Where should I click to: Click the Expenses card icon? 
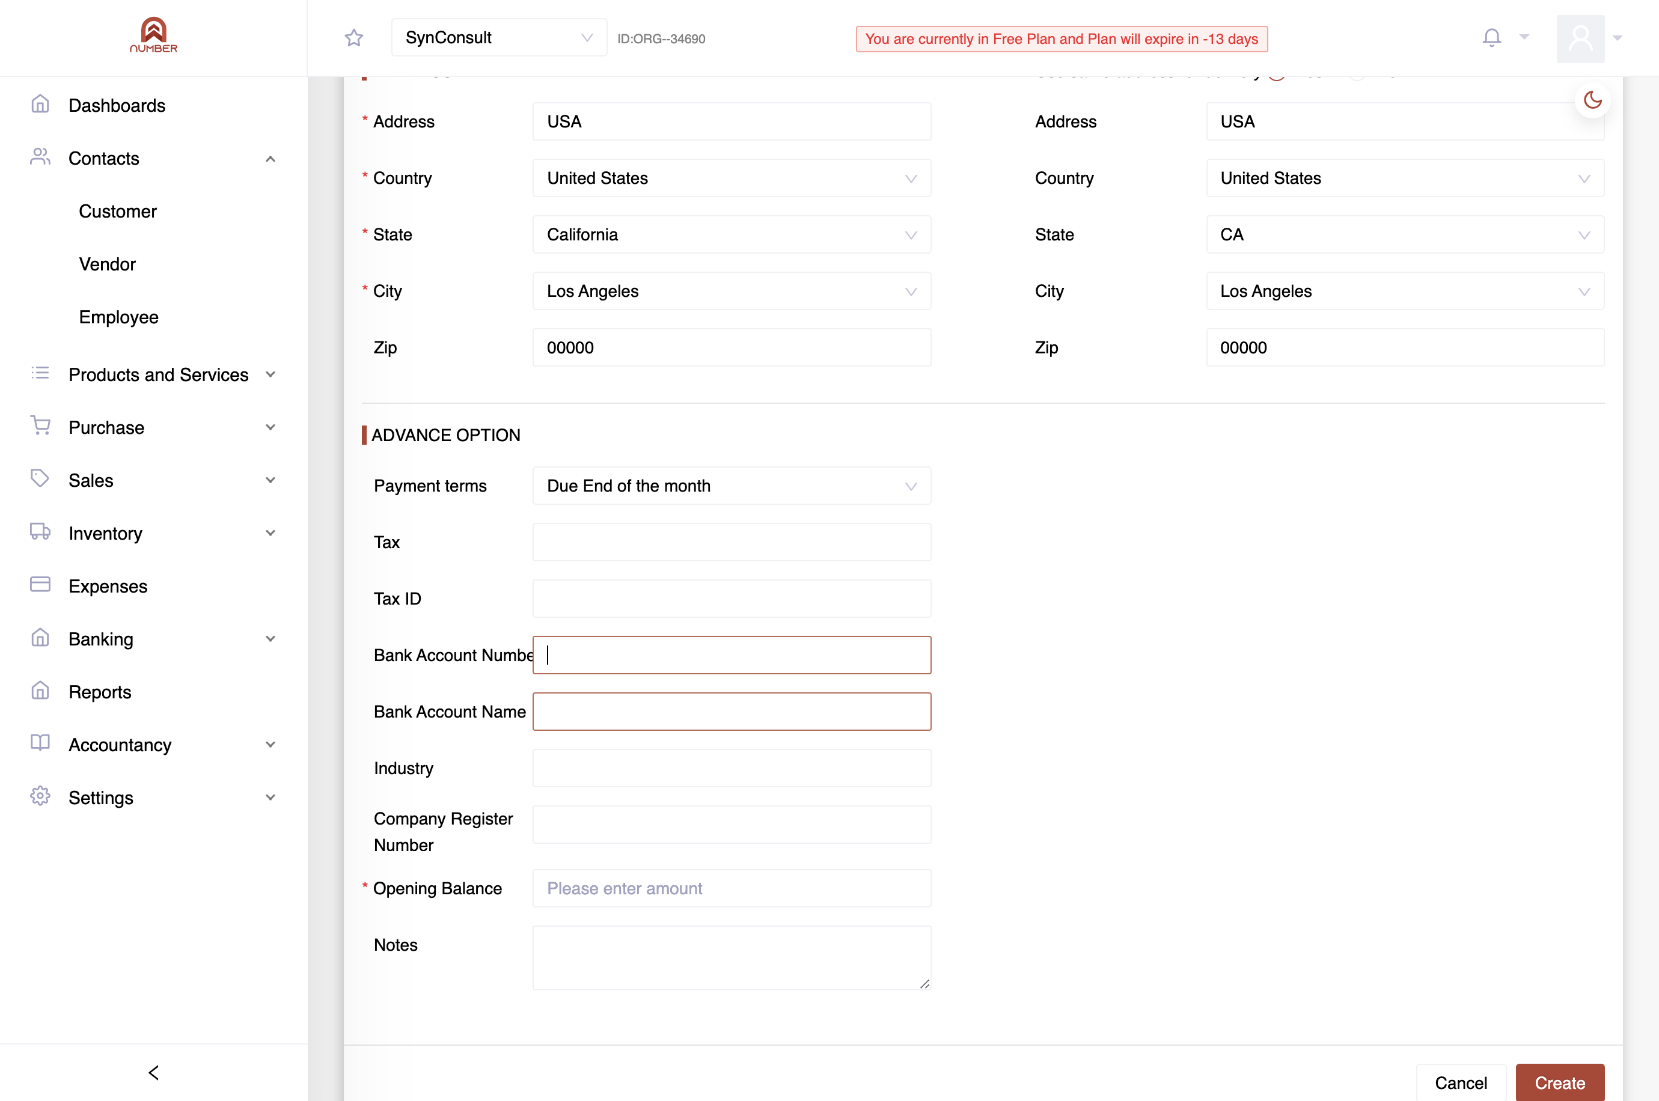[x=40, y=585]
